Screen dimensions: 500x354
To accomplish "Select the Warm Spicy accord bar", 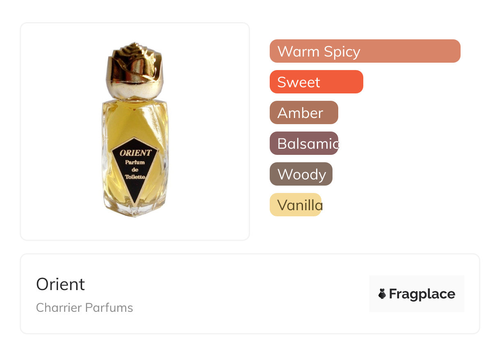I will [365, 51].
